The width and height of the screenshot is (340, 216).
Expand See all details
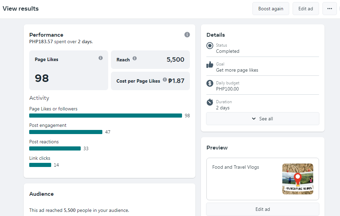[x=263, y=119]
